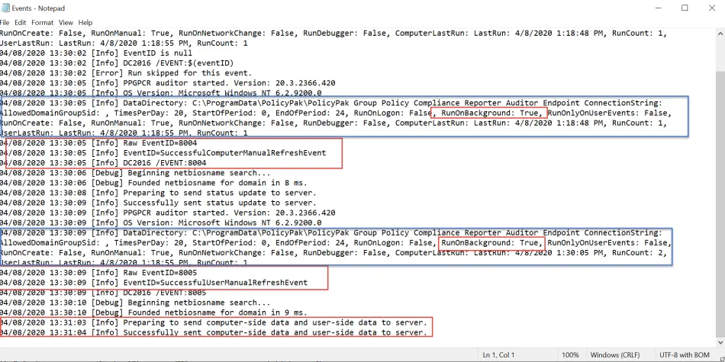Click the Notepad icon in title bar
Viewport: 725px width, 362px height.
coord(5,8)
